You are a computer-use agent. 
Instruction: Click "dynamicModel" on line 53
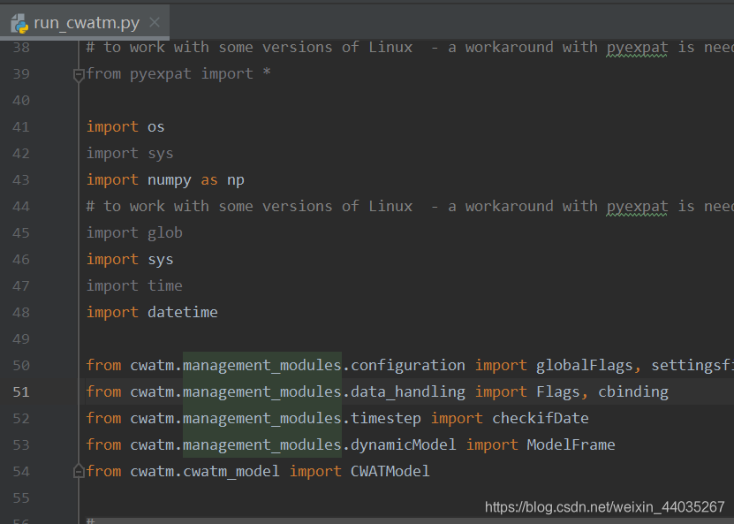pos(403,444)
